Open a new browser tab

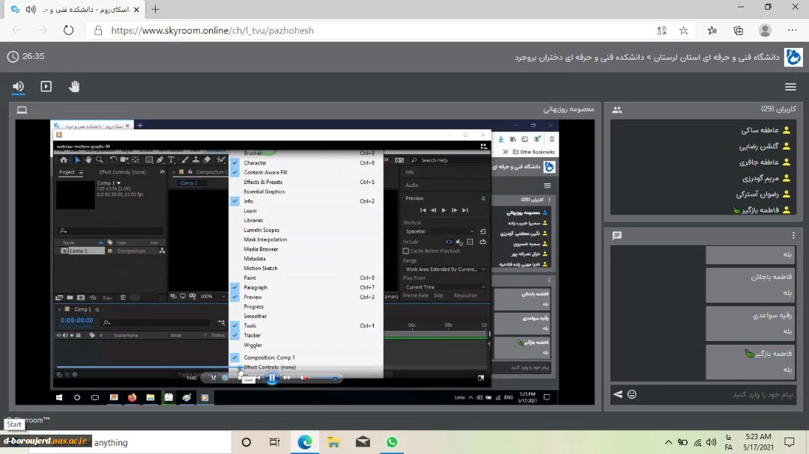click(156, 10)
